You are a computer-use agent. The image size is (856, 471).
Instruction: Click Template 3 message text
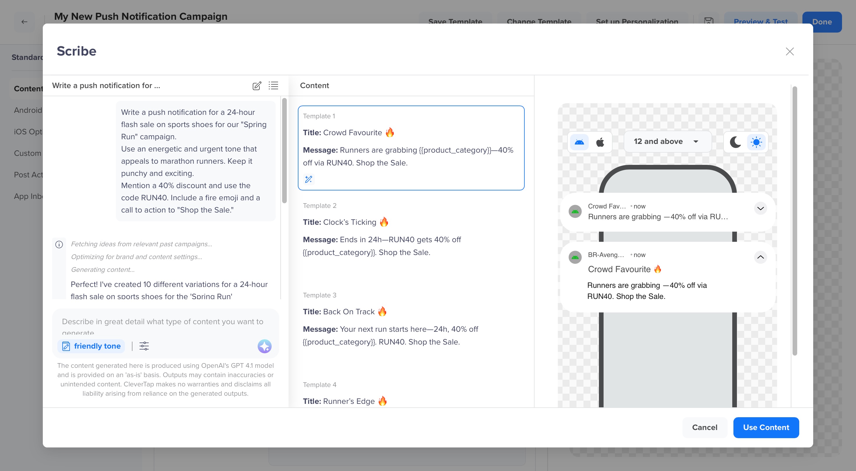390,336
